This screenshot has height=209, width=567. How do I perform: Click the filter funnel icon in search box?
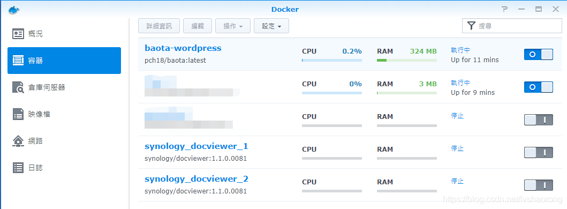click(x=471, y=26)
